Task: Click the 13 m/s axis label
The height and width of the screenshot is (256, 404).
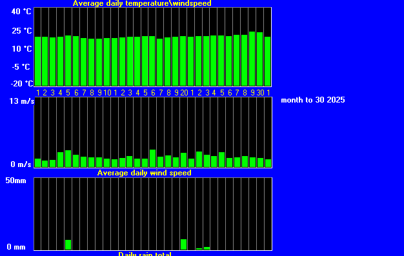Action: coord(22,101)
